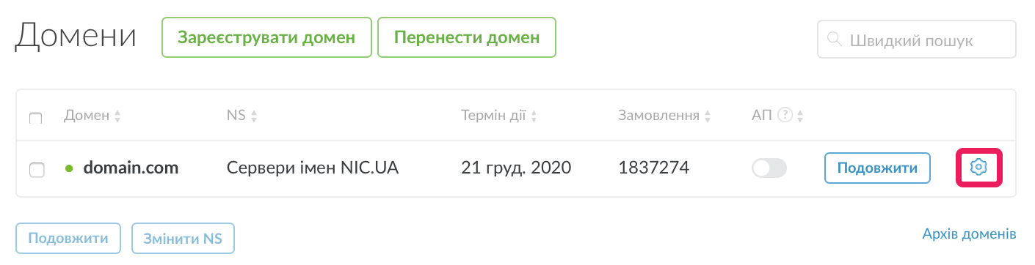1035x265 pixels.
Task: Open Архів доменів link
Action: [x=969, y=234]
